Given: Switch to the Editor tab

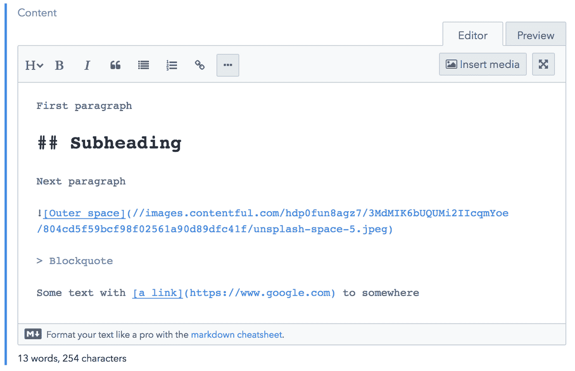Looking at the screenshot, I should point(473,35).
